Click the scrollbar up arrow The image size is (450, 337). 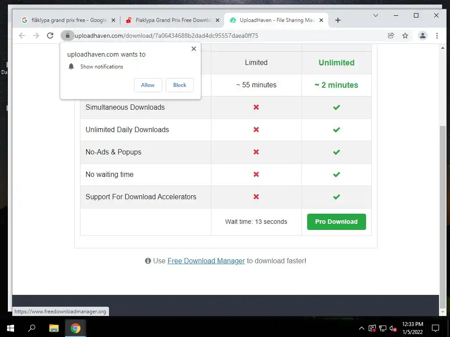(443, 48)
